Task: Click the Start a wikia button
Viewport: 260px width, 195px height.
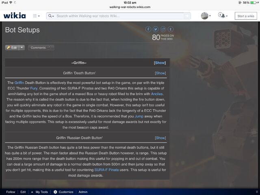Action: coord(246,16)
